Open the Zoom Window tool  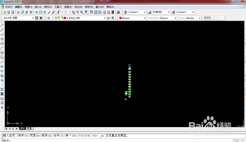(82, 12)
